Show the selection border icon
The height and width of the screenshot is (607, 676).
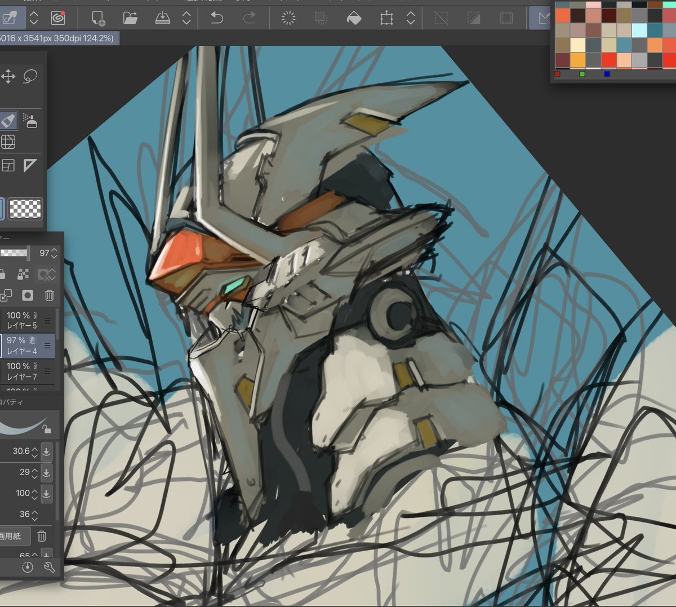pyautogui.click(x=506, y=18)
